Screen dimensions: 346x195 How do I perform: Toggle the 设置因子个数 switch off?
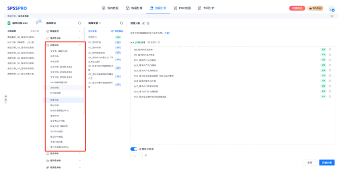click(x=134, y=149)
